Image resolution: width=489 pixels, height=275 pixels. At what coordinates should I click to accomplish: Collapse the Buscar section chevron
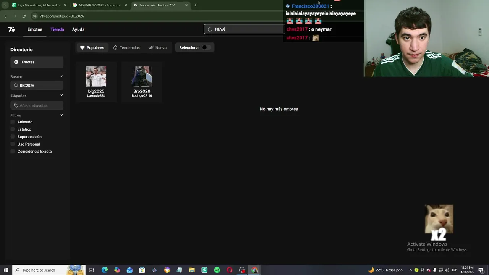pos(61,76)
